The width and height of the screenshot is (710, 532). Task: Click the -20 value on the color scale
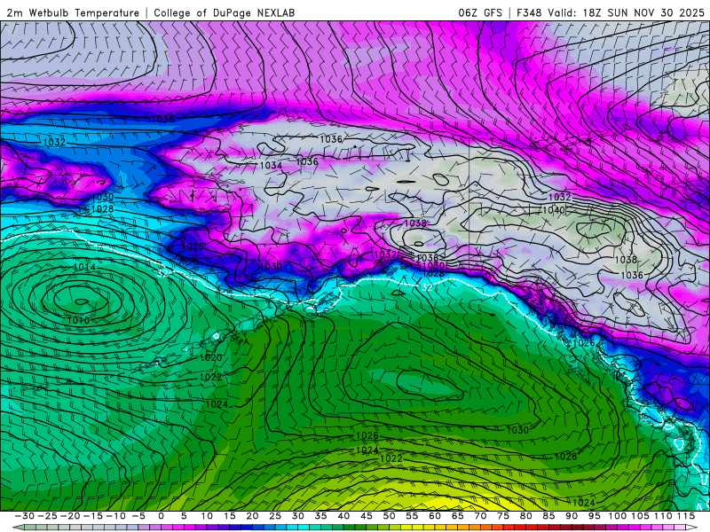(x=70, y=516)
